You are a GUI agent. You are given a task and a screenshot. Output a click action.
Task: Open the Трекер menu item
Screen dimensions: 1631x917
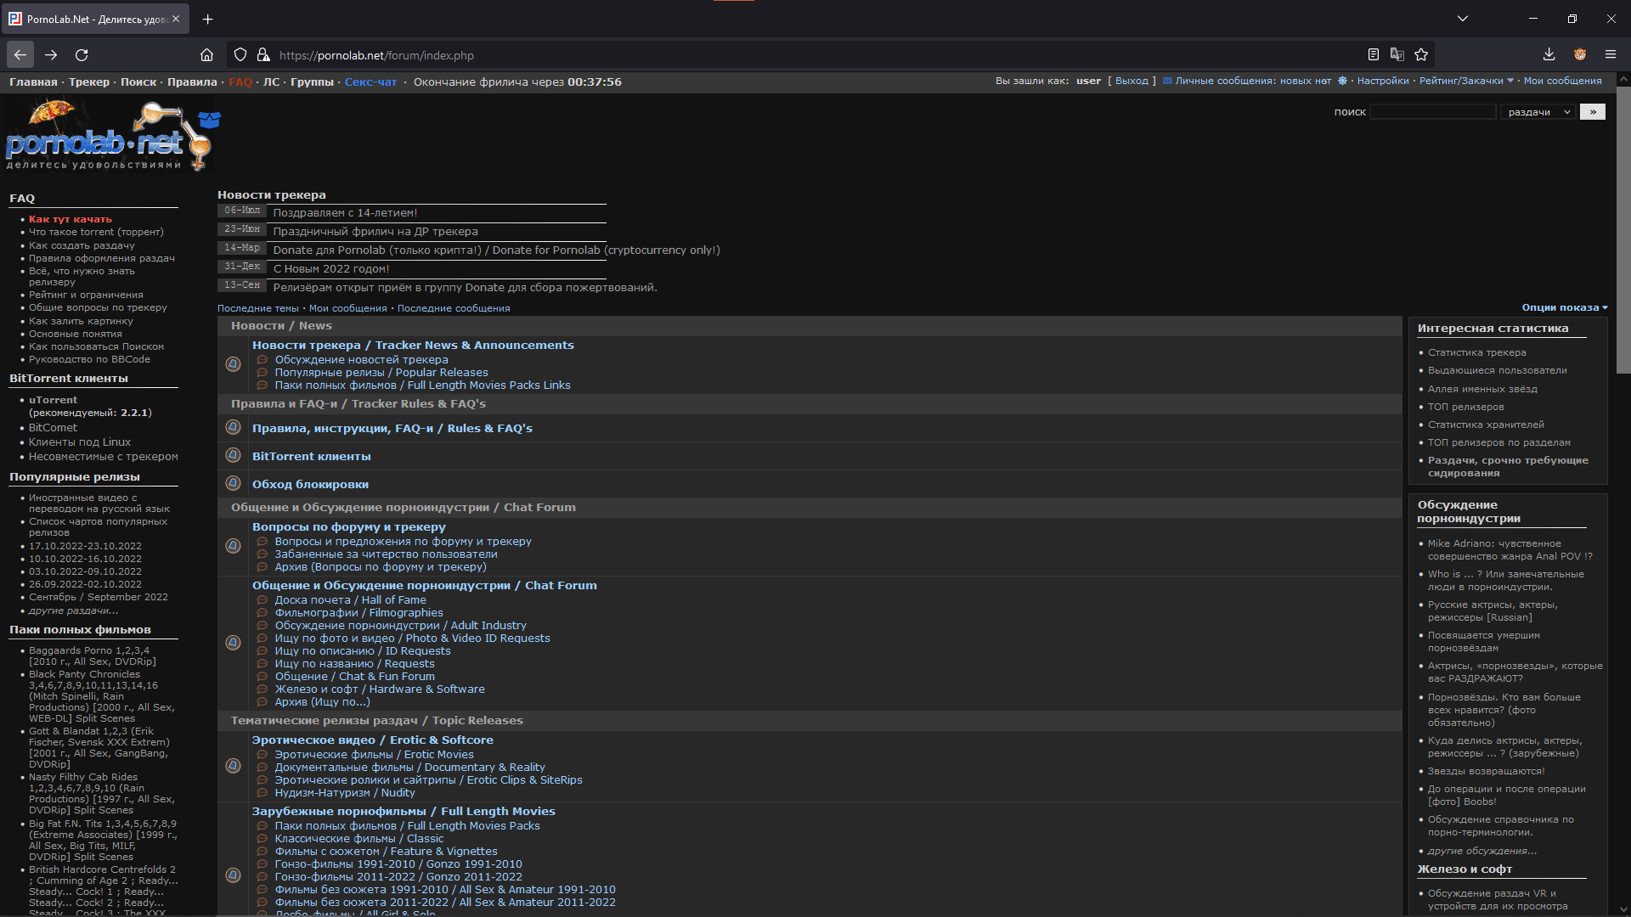89,82
